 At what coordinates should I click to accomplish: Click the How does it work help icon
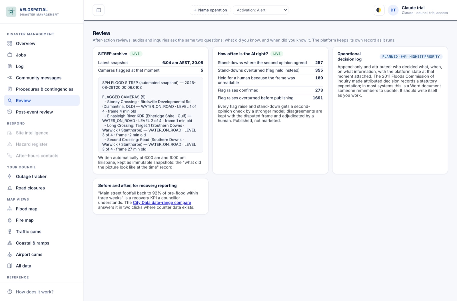[10, 292]
